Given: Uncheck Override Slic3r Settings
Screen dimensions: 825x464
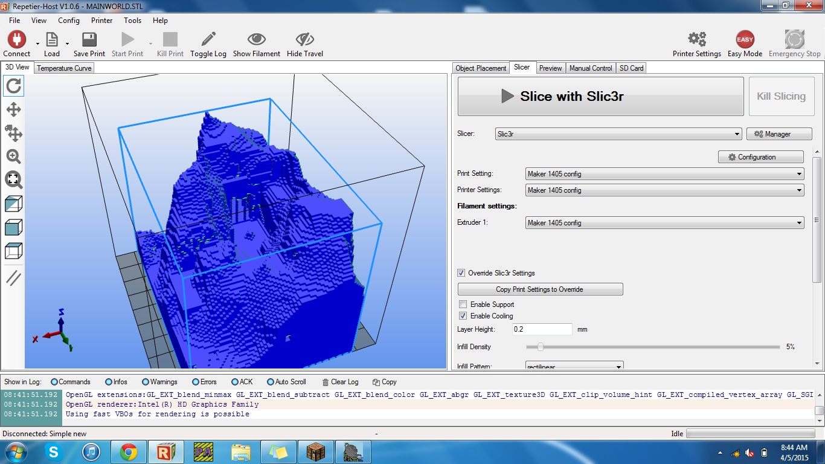Looking at the screenshot, I should 461,273.
